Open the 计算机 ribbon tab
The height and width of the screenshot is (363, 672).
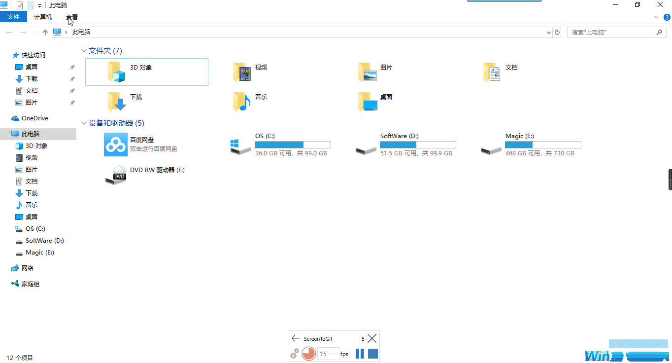click(43, 17)
